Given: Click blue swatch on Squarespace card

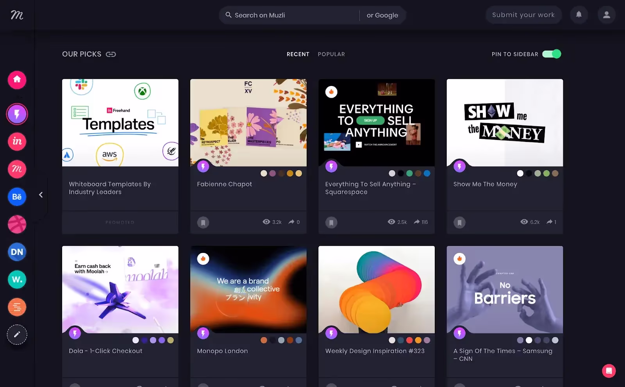Looking at the screenshot, I should (x=427, y=173).
